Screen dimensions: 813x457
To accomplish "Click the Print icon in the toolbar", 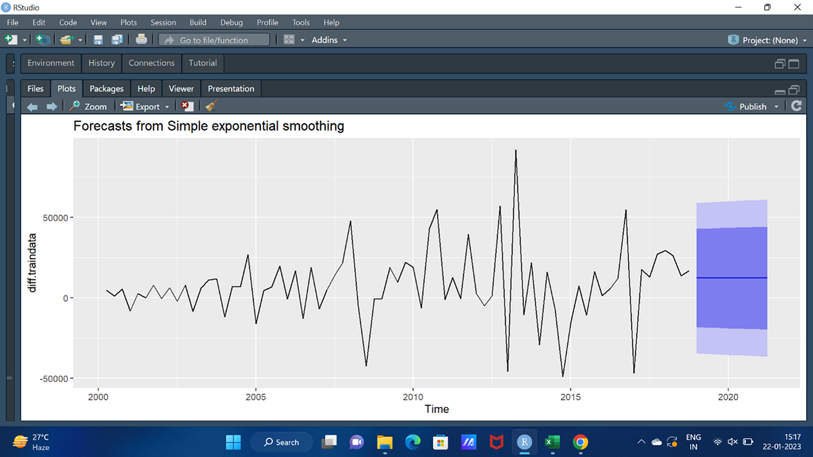I will click(x=141, y=39).
